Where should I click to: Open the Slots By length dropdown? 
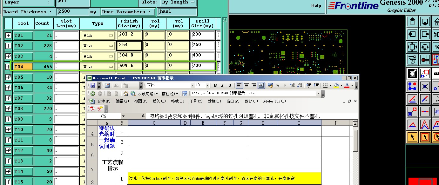179,2
